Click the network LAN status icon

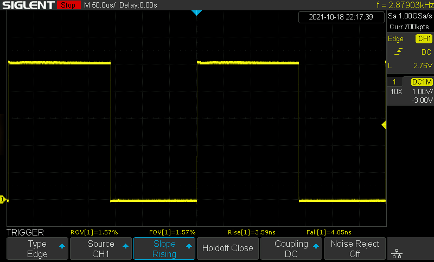pyautogui.click(x=397, y=253)
